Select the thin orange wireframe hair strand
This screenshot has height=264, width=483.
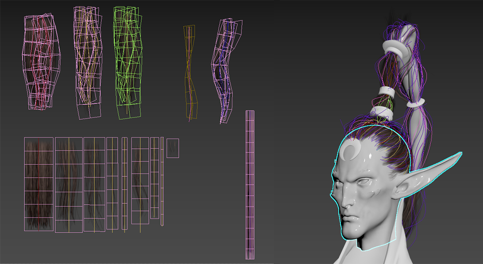[190, 74]
